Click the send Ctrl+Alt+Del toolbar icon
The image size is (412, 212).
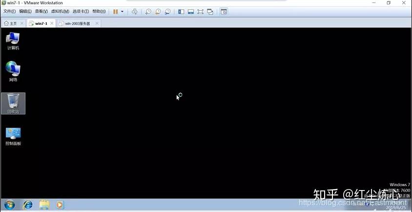[x=135, y=12]
